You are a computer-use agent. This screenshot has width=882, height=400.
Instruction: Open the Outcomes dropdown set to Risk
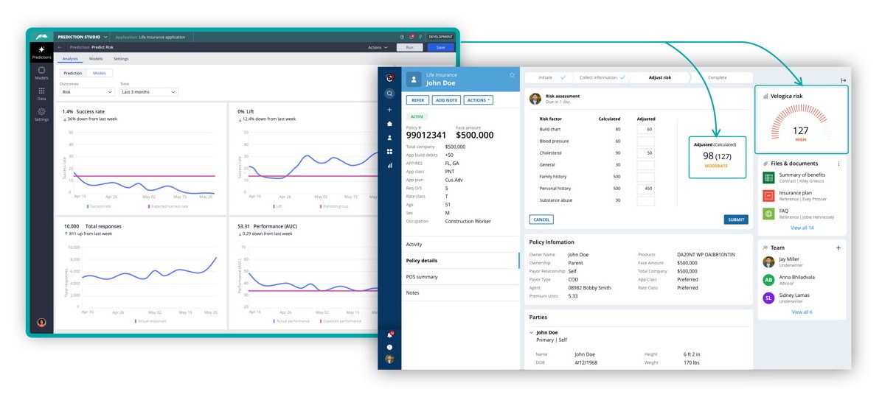pos(87,92)
